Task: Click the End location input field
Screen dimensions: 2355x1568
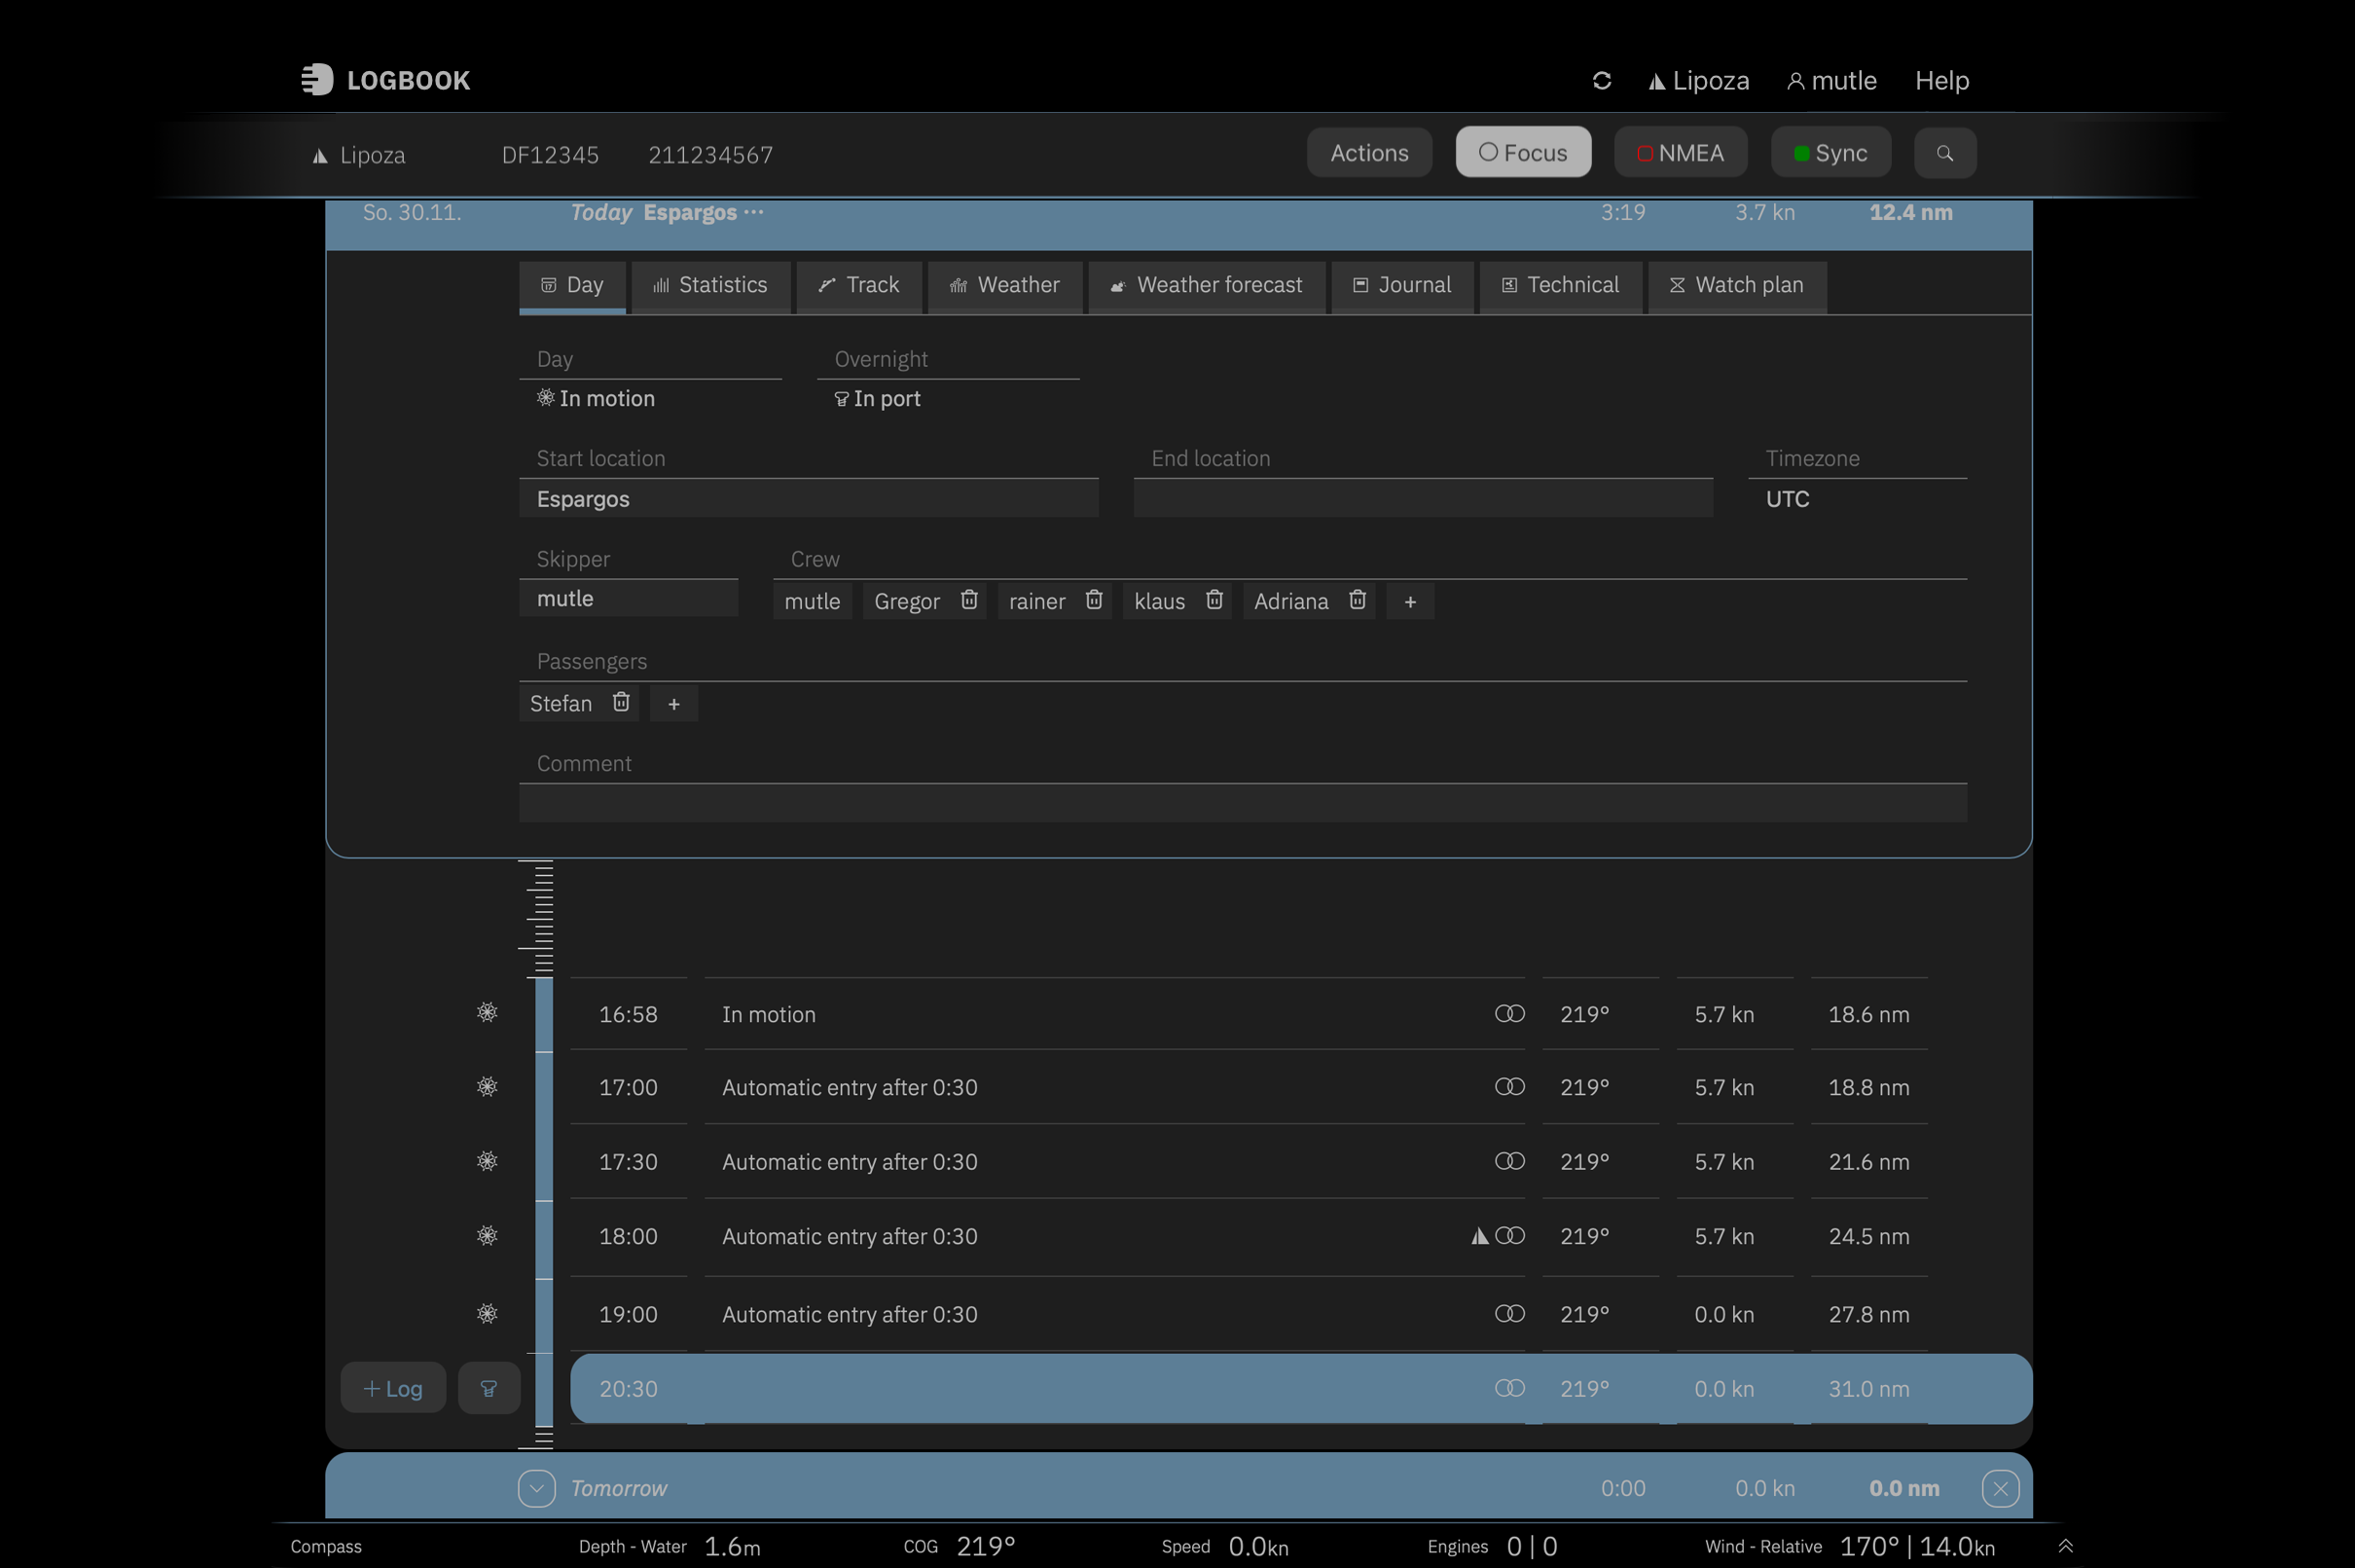Action: pos(1423,499)
